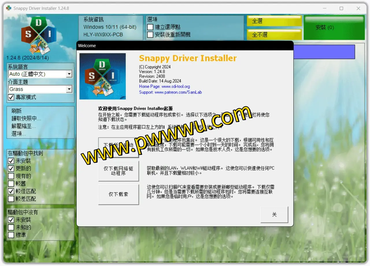Close the Welcome dialog with 关 button
The height and width of the screenshot is (266, 370).
(x=274, y=215)
